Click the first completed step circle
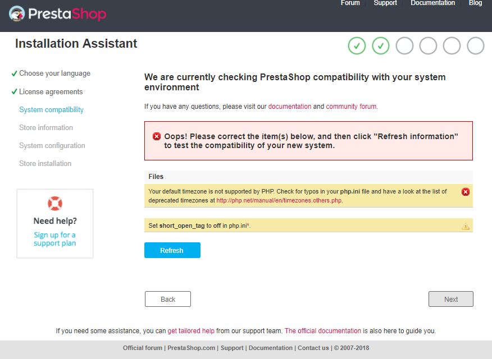The width and height of the screenshot is (492, 359). [x=357, y=45]
